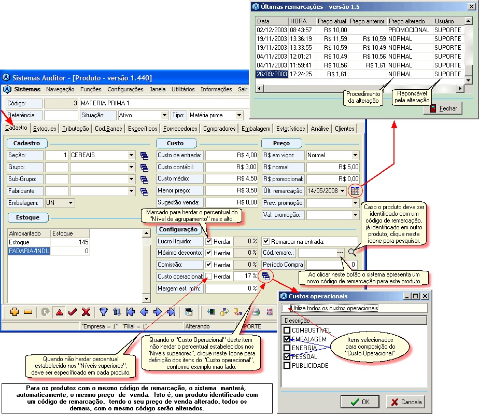Click the R$ normal price field
This screenshot has height=414, width=479.
pyautogui.click(x=333, y=167)
